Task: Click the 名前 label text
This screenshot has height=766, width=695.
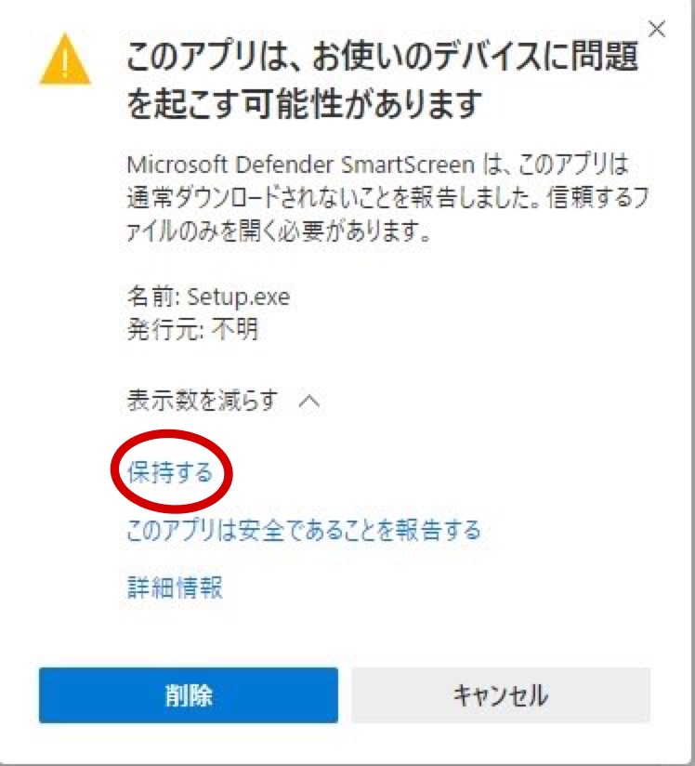Action: pos(151,297)
